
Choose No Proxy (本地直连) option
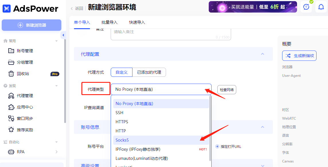point(161,104)
